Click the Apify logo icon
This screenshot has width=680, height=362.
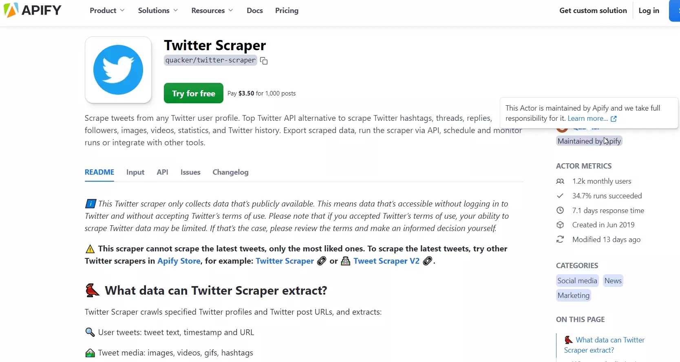(x=11, y=10)
